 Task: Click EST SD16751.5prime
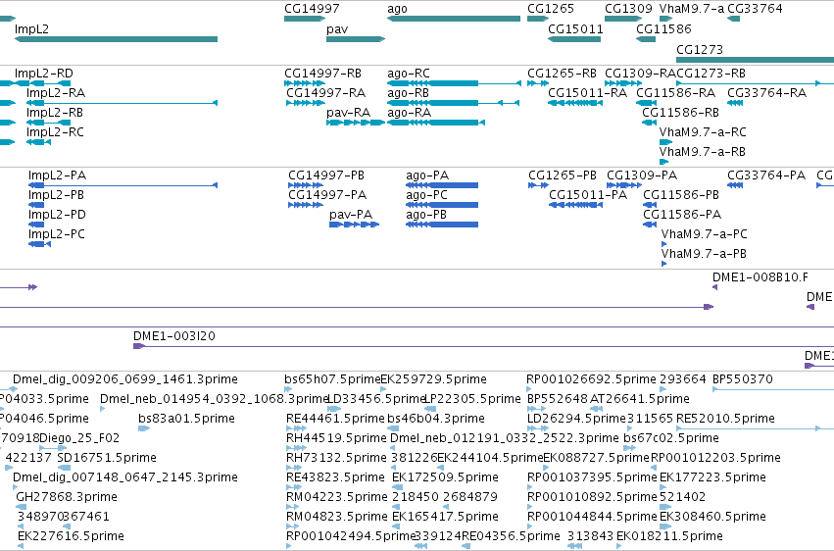click(x=107, y=459)
